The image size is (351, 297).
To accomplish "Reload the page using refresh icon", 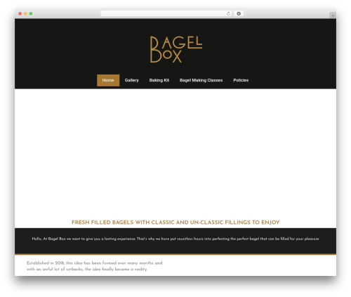I will click(228, 13).
